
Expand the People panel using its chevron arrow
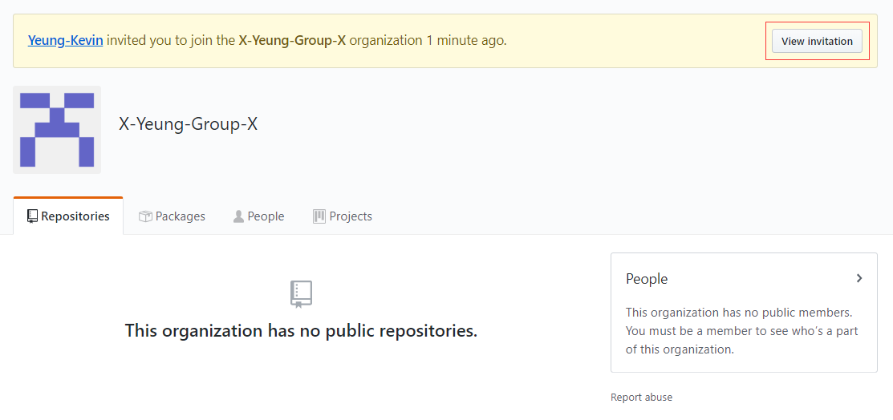(859, 278)
